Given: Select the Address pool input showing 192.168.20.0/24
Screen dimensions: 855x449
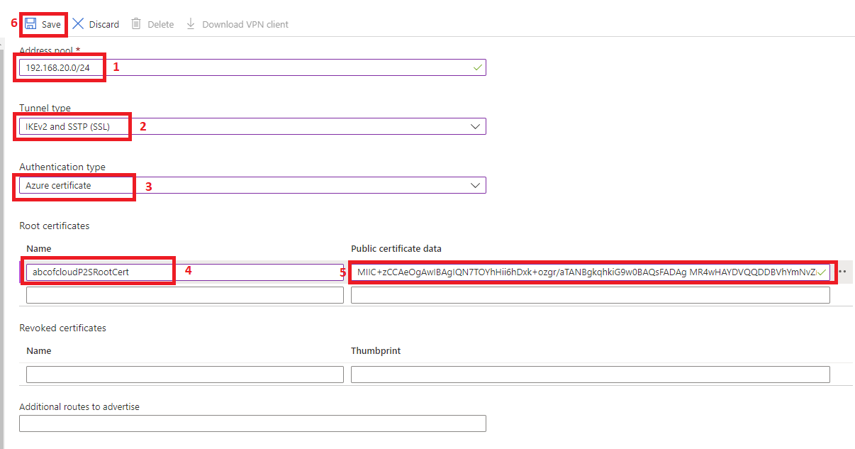Looking at the screenshot, I should [x=59, y=67].
